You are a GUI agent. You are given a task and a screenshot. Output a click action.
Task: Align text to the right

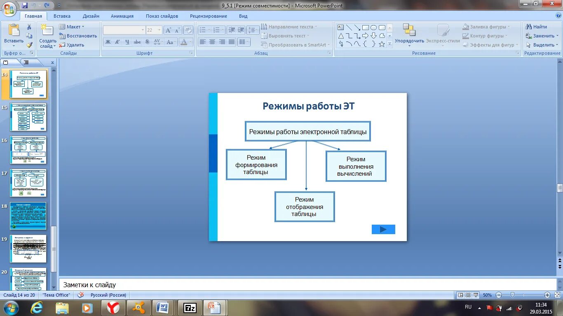(222, 42)
